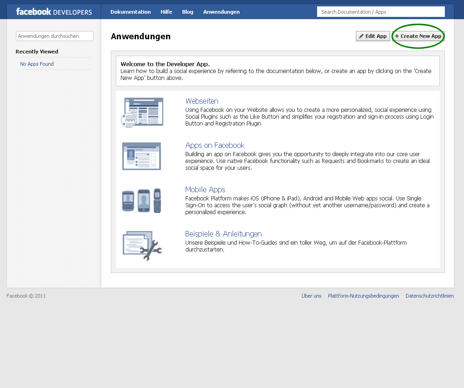Image resolution: width=464 pixels, height=388 pixels.
Task: Click the Facebook Developers logo
Action: 54,12
